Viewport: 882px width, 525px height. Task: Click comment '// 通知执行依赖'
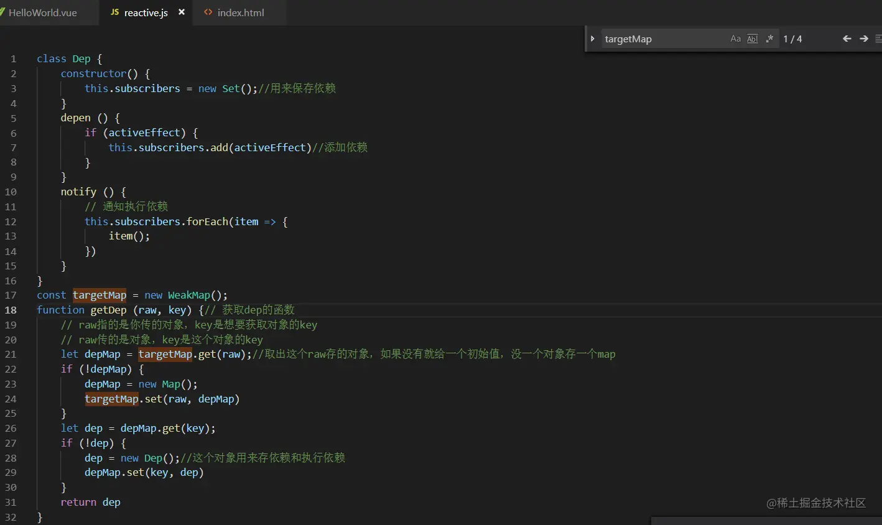tap(126, 207)
